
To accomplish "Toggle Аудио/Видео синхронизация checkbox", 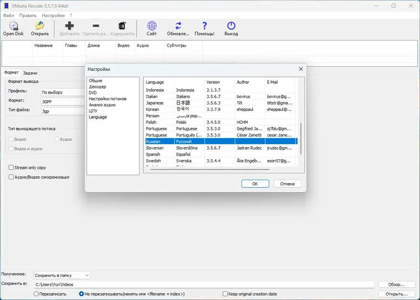I will click(x=11, y=177).
